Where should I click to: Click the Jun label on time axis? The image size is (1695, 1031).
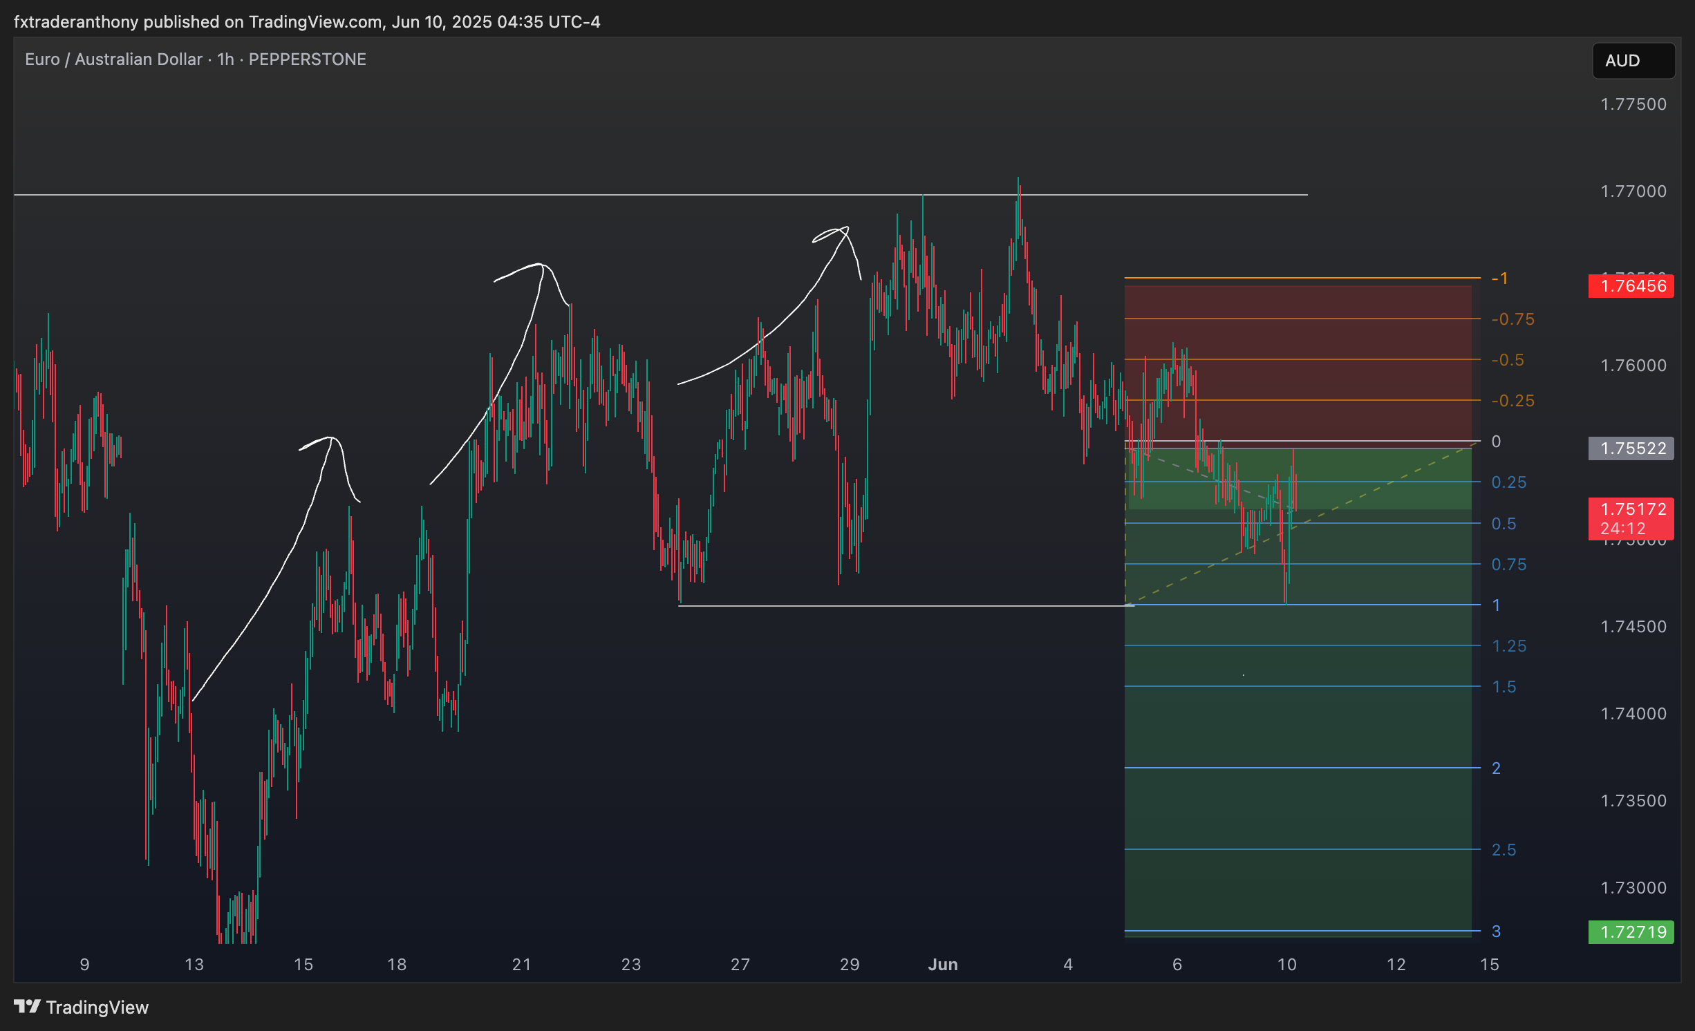click(x=943, y=965)
